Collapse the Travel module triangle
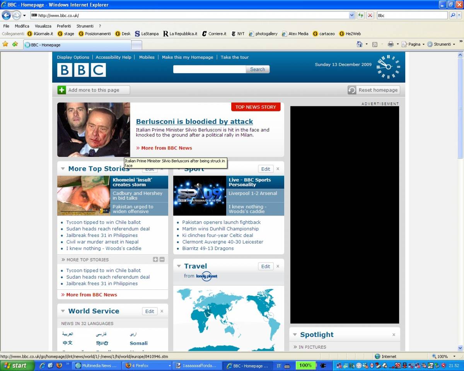This screenshot has height=371, width=464. [x=179, y=266]
